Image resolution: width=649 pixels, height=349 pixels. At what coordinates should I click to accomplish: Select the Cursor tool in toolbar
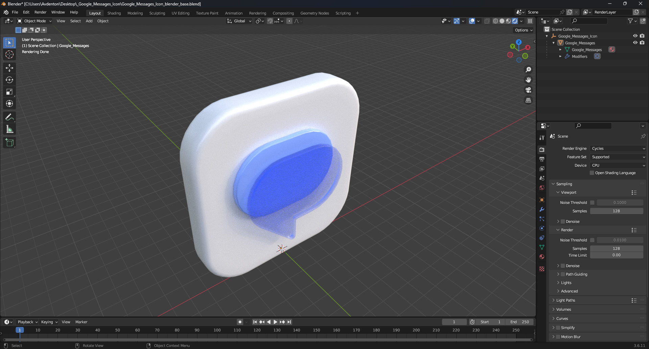click(9, 54)
